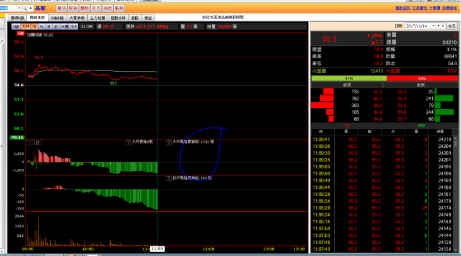Viewport: 461px width, 256px height.
Task: Click help icon beside 大戶累積買賣超 -1332
Action: click(169, 143)
